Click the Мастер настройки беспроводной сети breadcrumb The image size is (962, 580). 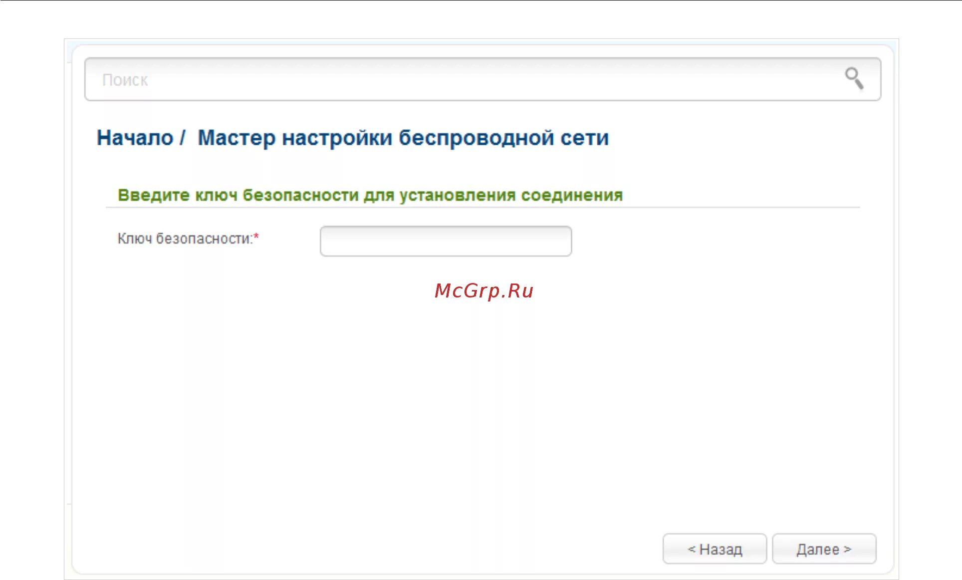[403, 138]
